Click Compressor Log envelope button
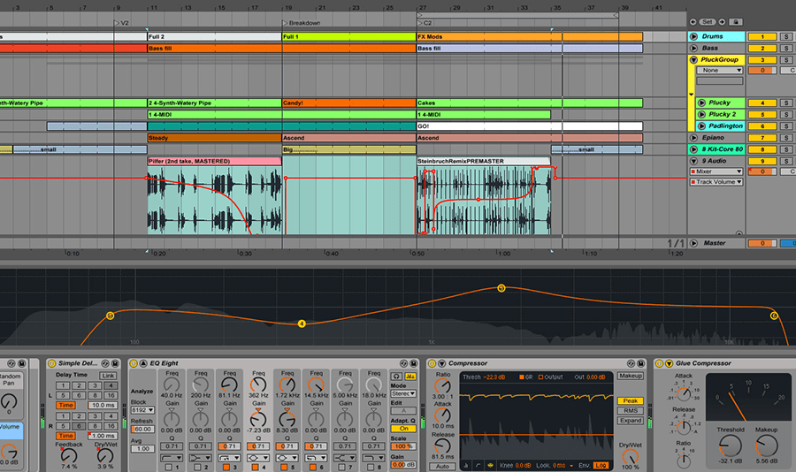Screen dimensions: 796x472 coord(601,466)
